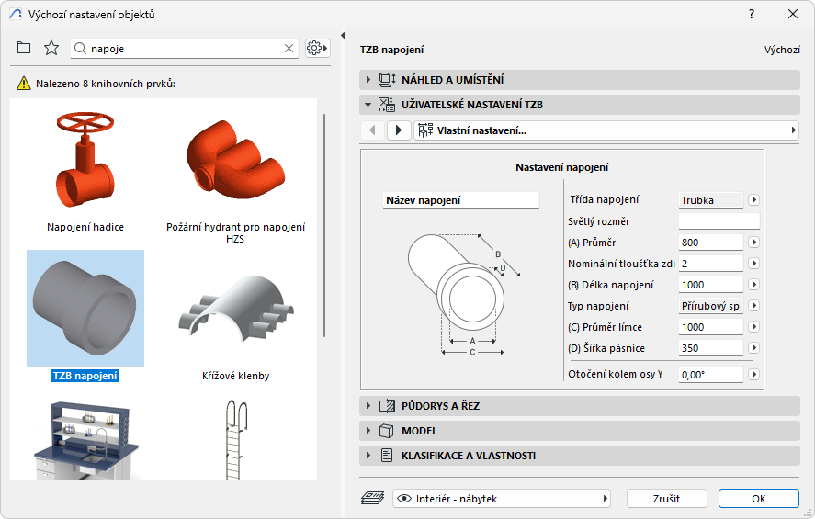Click the folder view icon
The height and width of the screenshot is (519, 815).
tap(24, 48)
